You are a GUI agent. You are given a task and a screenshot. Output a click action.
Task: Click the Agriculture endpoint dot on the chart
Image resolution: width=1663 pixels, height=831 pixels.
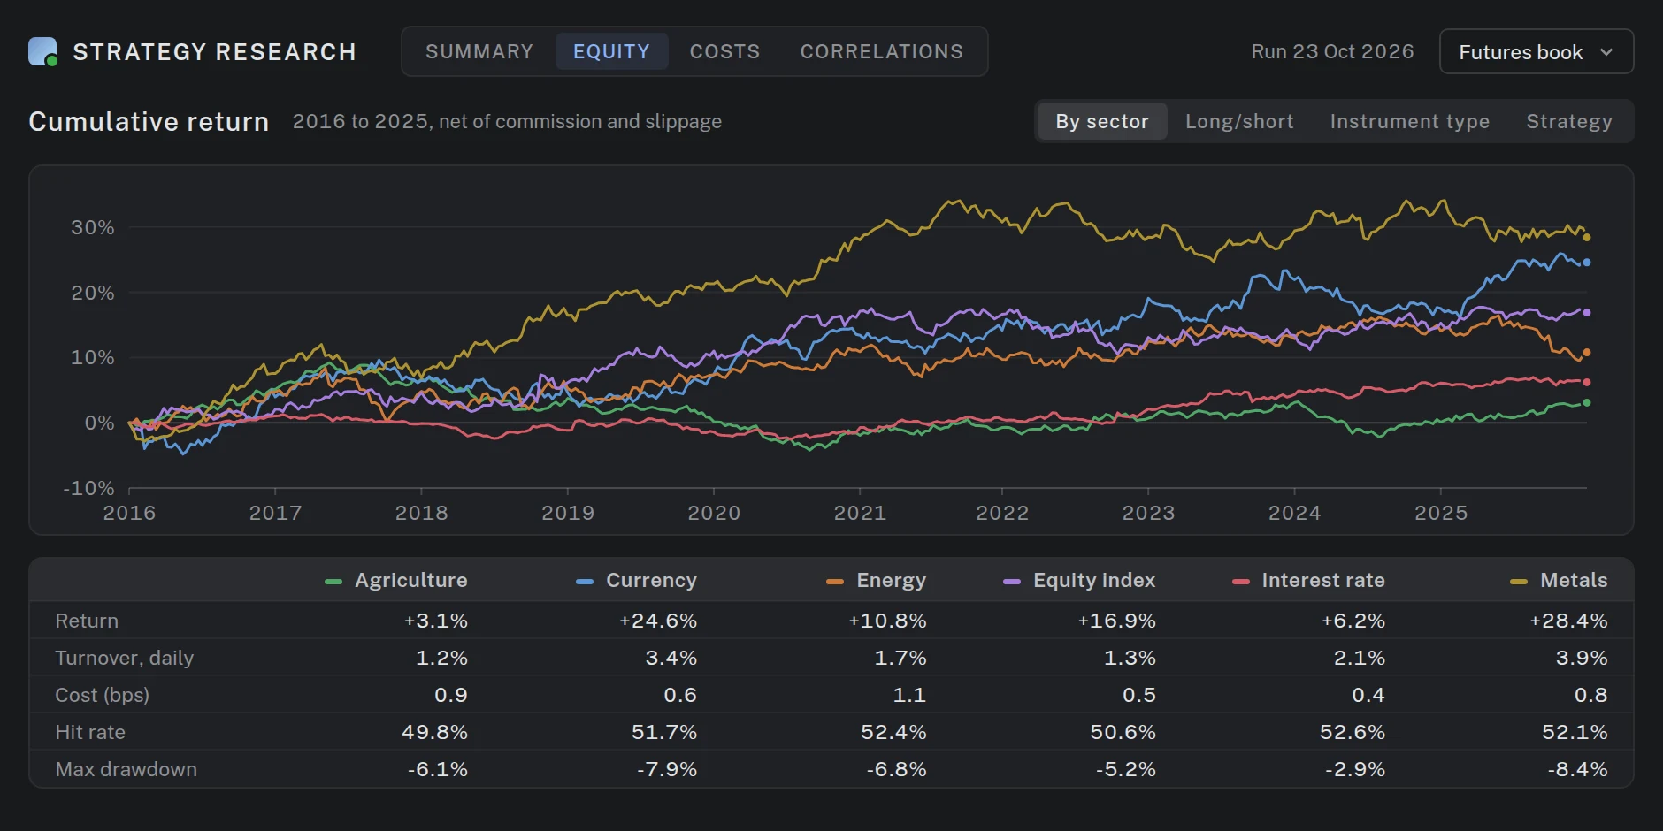coord(1587,403)
